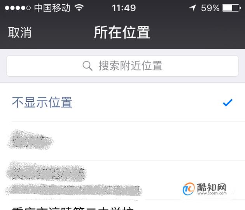This screenshot has height=210, width=245.
Task: Tap the Wi-Fi signal icon
Action: tap(79, 8)
